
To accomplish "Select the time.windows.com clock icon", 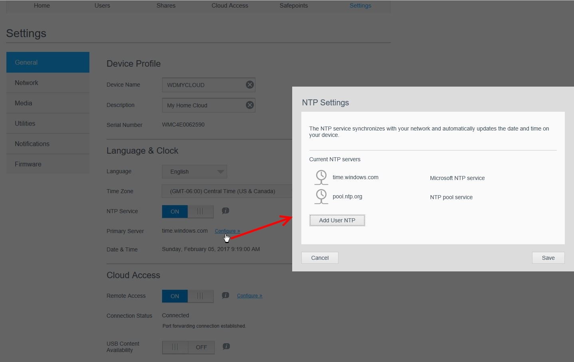I will click(x=321, y=177).
